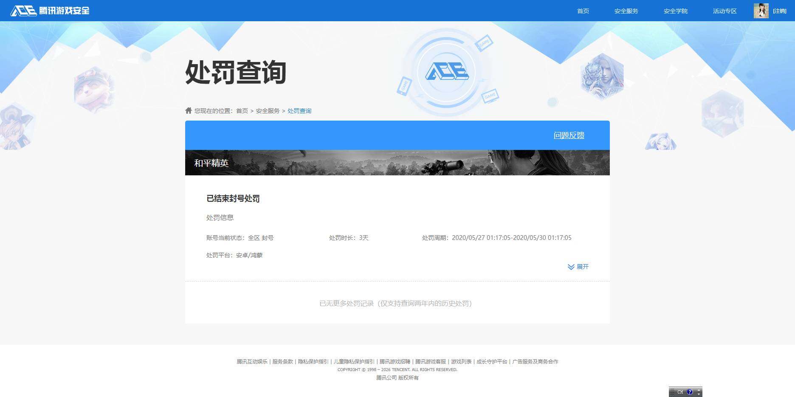Image resolution: width=795 pixels, height=397 pixels.
Task: Open the 隐私保护指引 footer link
Action: pyautogui.click(x=313, y=361)
